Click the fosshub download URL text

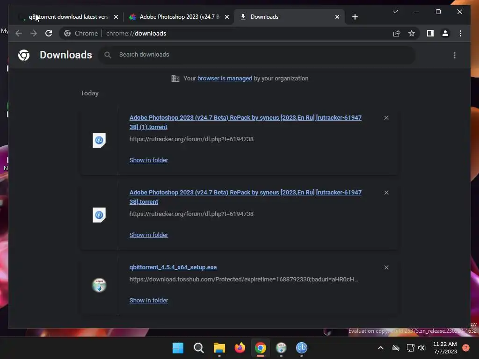[x=243, y=280]
